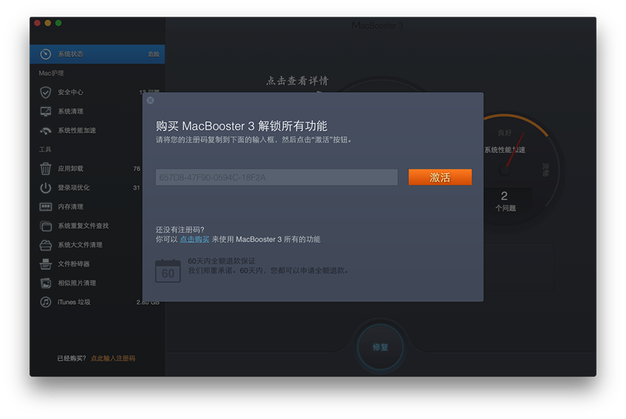Viewport: 626px width, 419px height.
Task: Click the 60-day refund calendar icon
Action: tap(168, 271)
